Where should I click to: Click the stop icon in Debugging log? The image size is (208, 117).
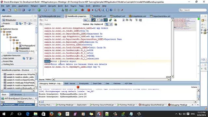[x=78, y=87]
